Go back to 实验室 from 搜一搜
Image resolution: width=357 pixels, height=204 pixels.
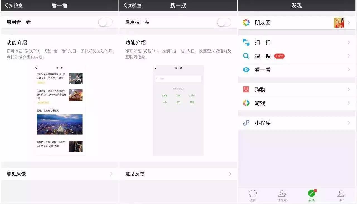[132, 5]
